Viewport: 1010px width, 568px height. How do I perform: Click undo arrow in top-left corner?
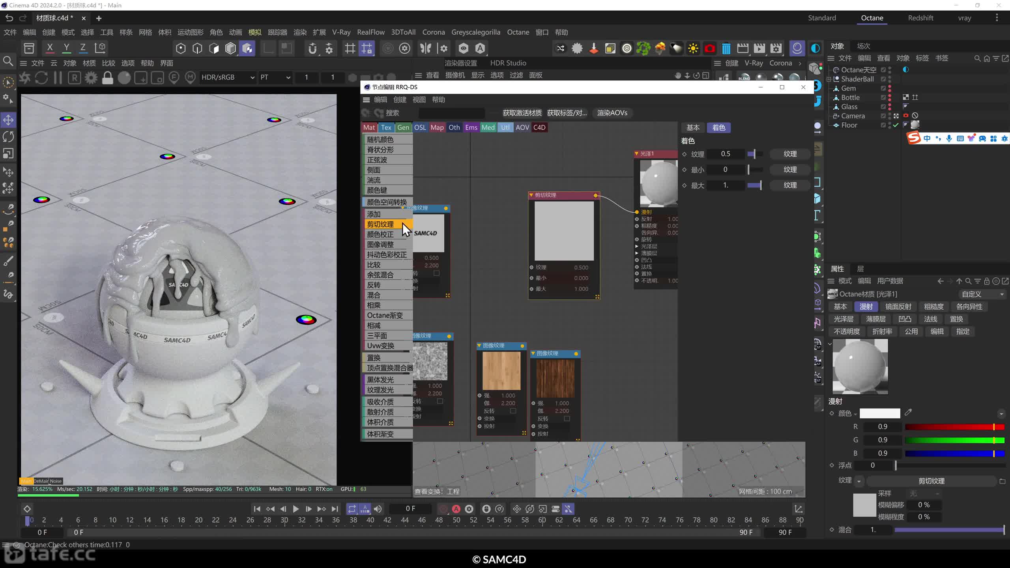9,18
